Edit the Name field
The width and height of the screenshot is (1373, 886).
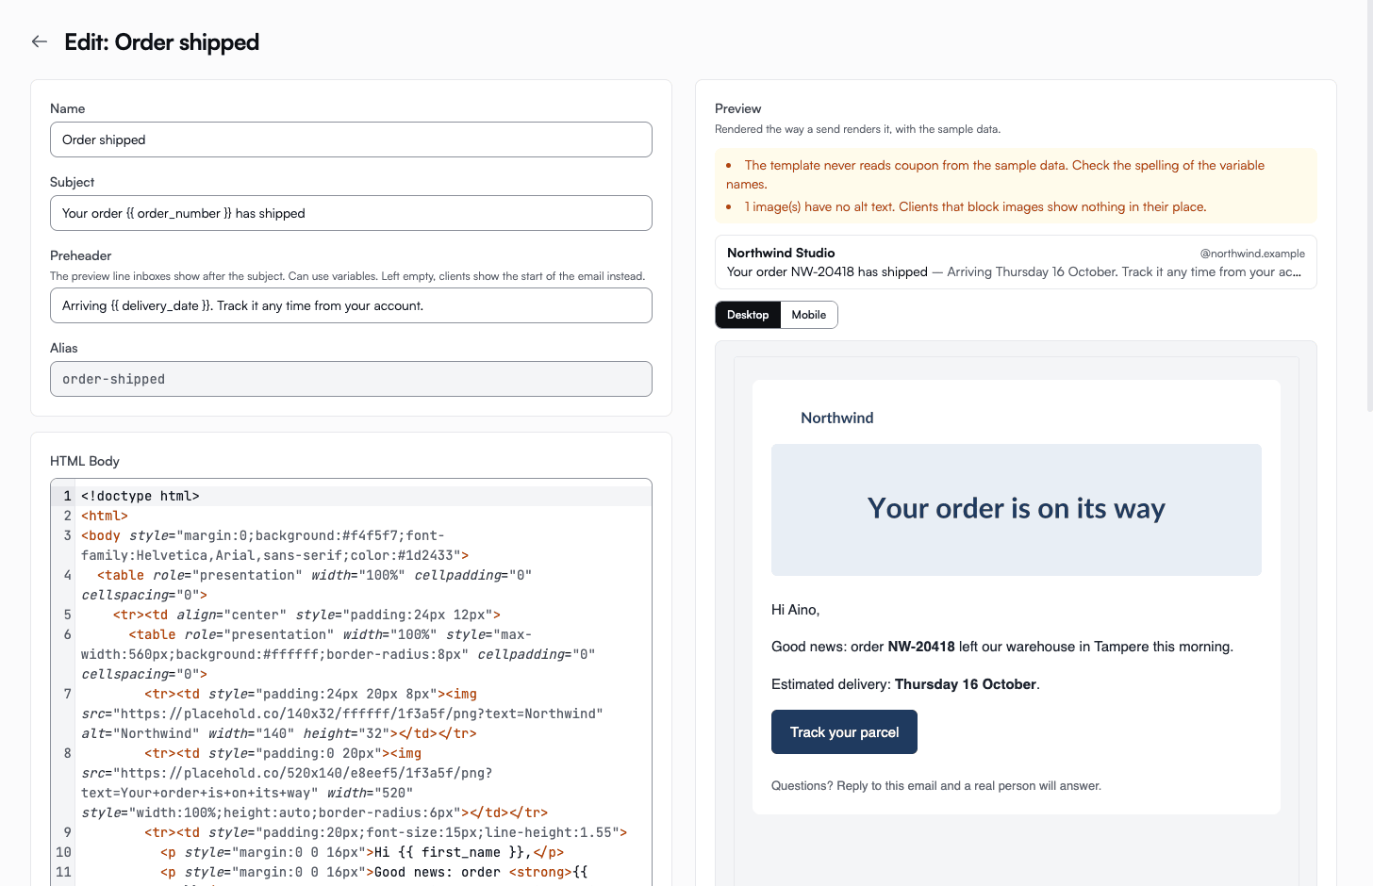tap(351, 139)
